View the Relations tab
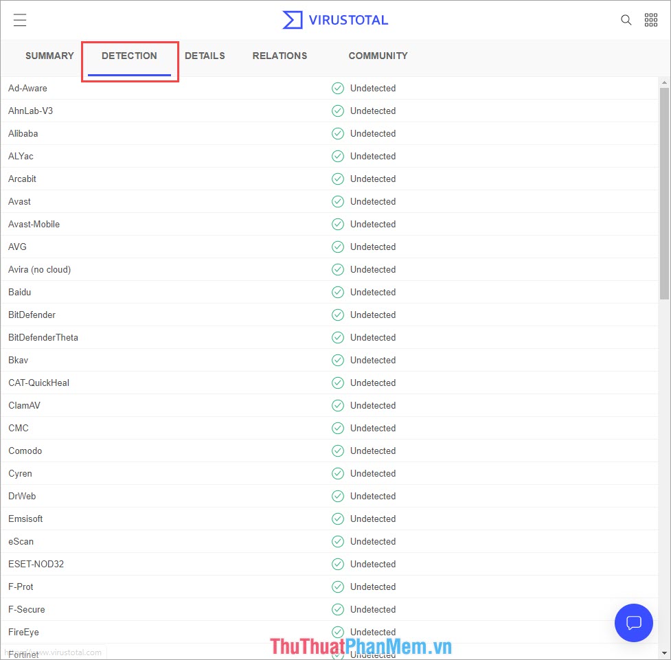 pos(280,56)
